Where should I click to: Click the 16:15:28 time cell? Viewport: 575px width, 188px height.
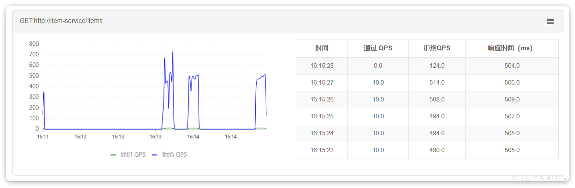(x=322, y=66)
